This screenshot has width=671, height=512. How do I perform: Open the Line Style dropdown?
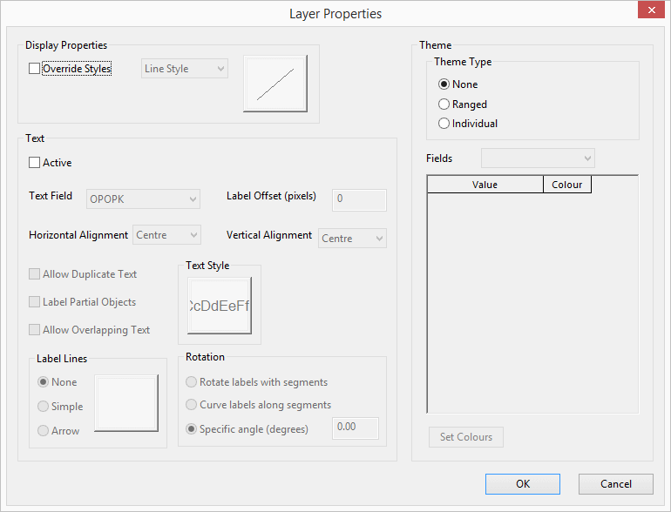click(185, 69)
